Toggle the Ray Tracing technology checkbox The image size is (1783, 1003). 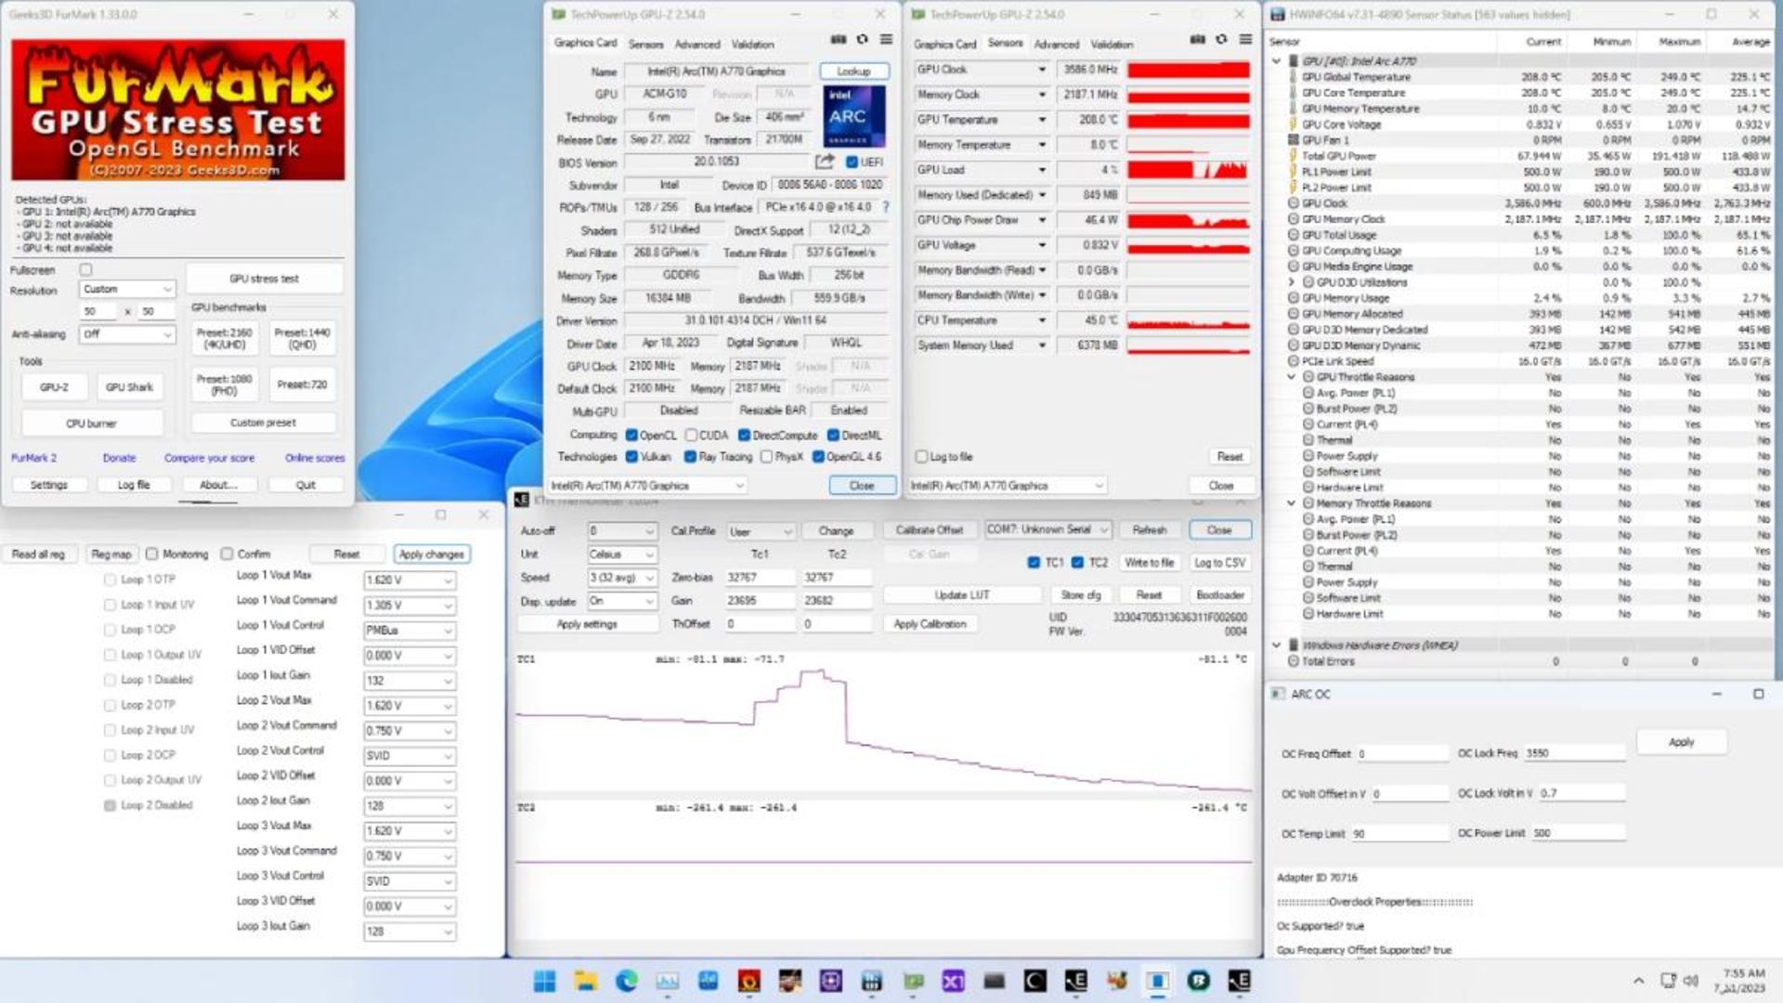689,456
